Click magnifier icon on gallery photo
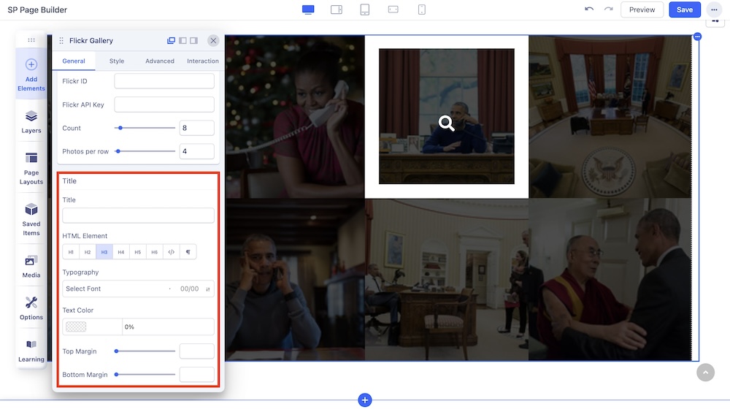Viewport: 730px width, 412px height. [x=447, y=123]
